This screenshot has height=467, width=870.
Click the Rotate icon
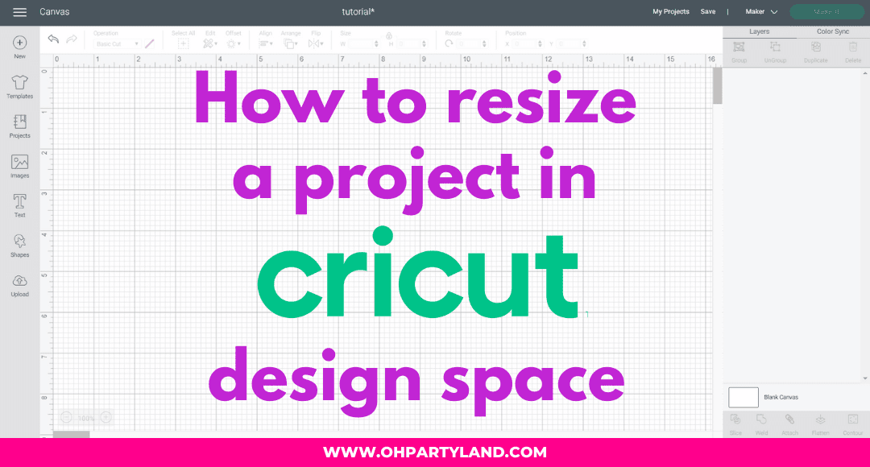[449, 43]
